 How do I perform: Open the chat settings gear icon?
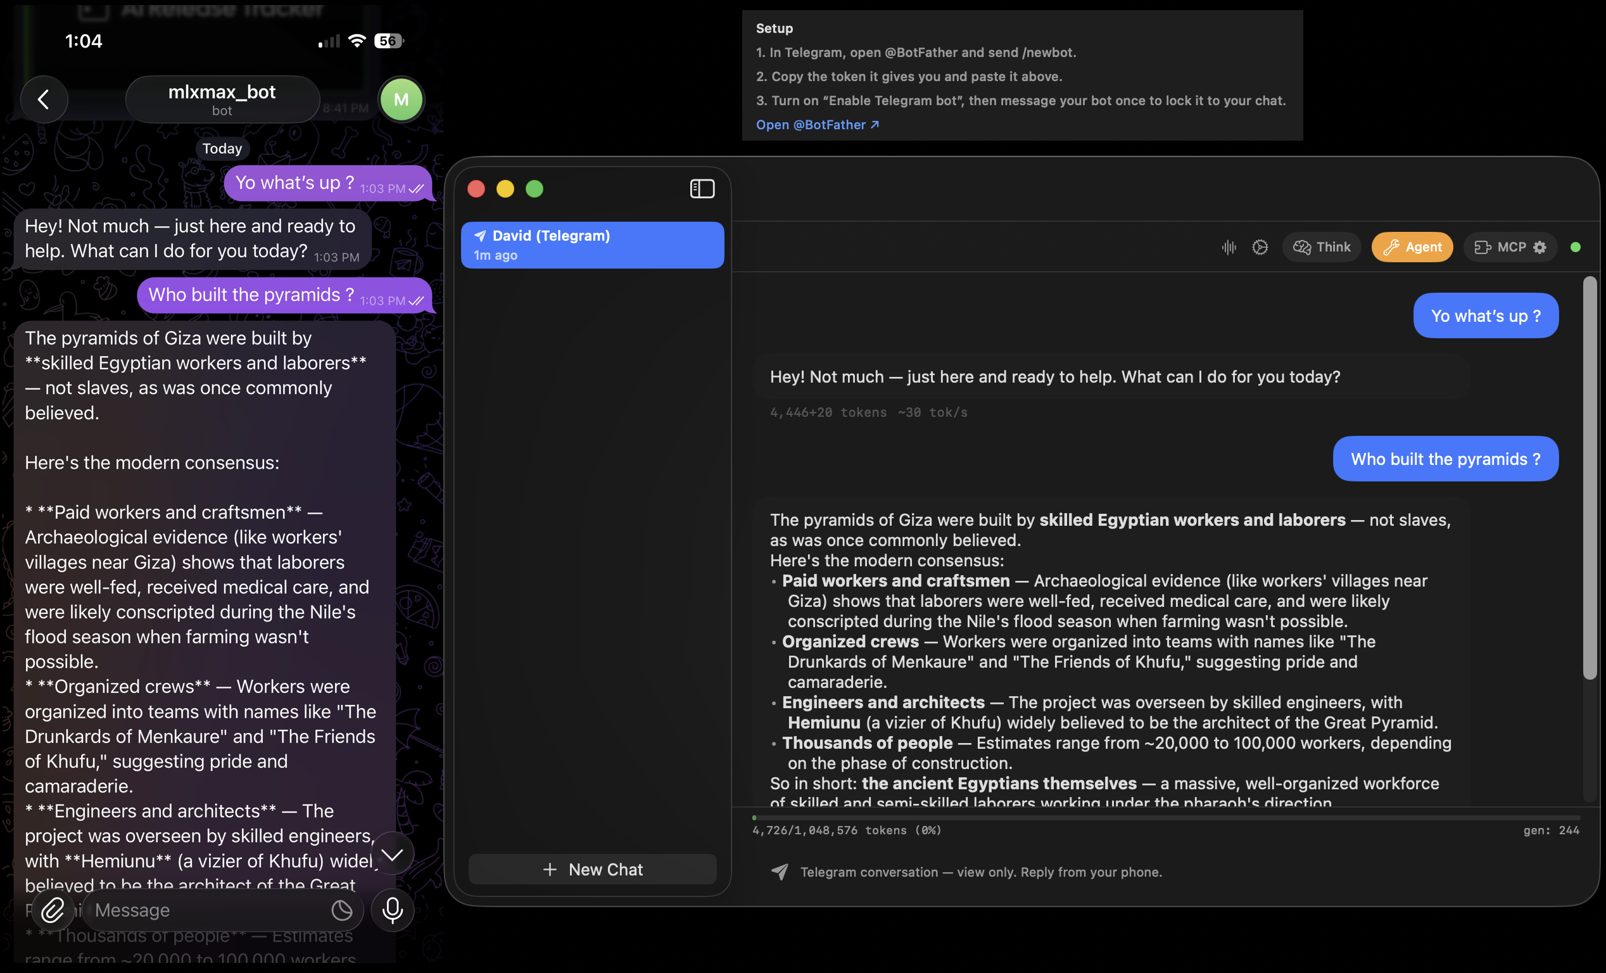click(1260, 247)
